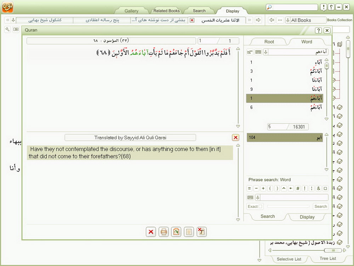Open the bottom Display tab in Quran panel
The image size is (354, 266).
pos(307,217)
